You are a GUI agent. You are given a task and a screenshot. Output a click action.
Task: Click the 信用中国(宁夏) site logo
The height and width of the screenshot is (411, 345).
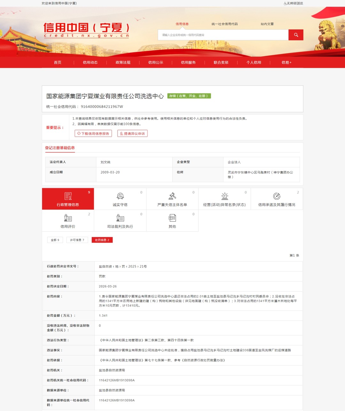86,30
